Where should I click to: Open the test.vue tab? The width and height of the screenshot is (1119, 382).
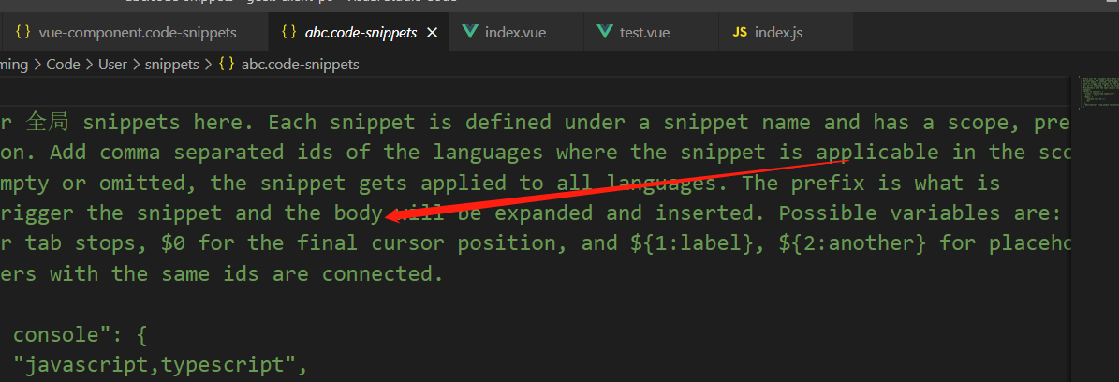650,33
